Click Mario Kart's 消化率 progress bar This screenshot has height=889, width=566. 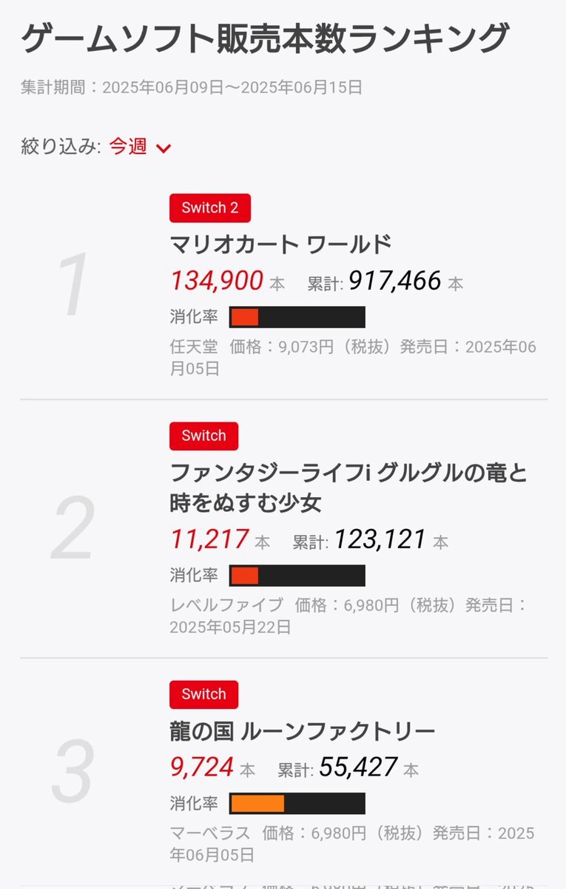(297, 317)
